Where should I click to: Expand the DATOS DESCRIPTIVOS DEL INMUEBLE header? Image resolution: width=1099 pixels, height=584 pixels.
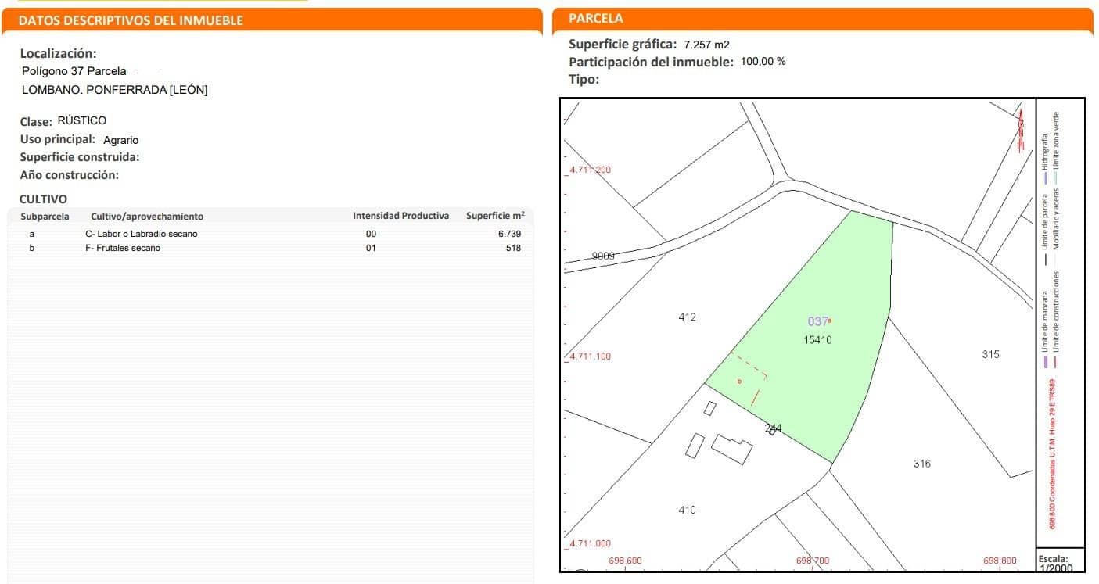coord(131,20)
